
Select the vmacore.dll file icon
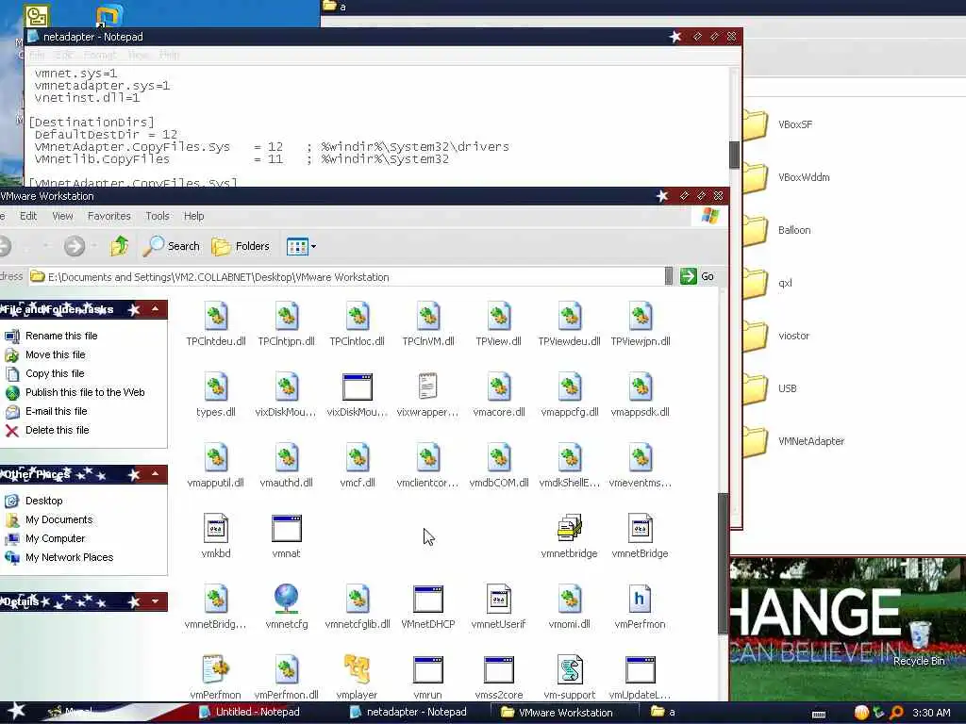(x=499, y=387)
